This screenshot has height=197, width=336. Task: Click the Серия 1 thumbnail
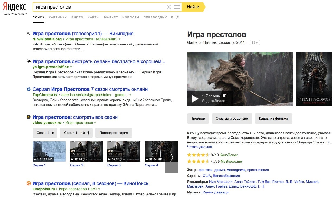tap(49, 151)
